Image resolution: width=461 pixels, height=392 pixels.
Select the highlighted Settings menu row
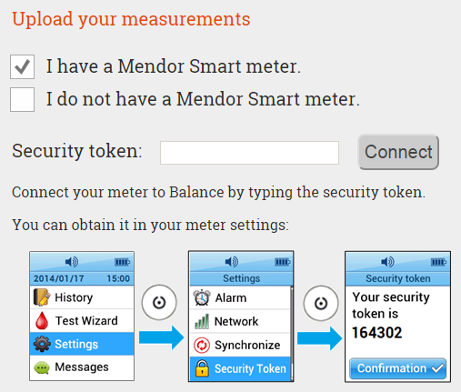point(82,344)
